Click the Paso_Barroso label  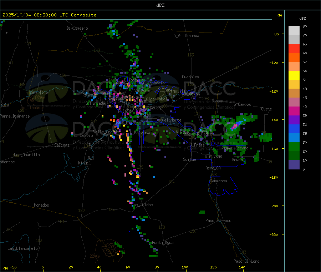218,221
